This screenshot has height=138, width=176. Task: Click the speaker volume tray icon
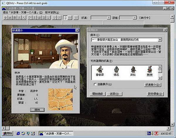[x=153, y=134]
